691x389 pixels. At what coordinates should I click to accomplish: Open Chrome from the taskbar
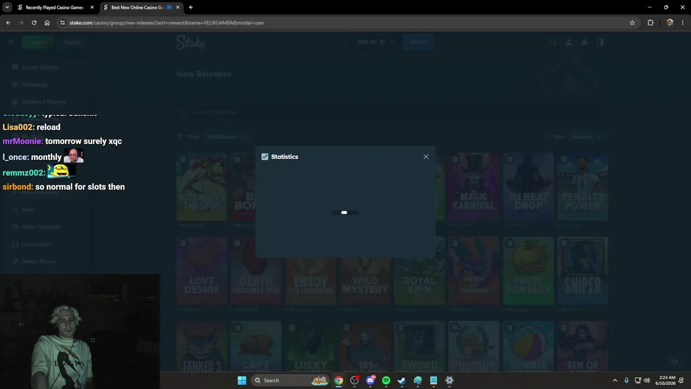(338, 380)
